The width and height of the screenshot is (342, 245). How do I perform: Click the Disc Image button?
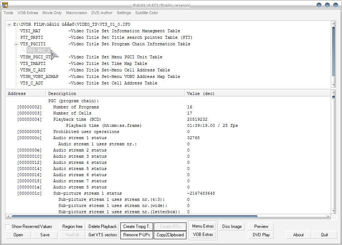232,227
